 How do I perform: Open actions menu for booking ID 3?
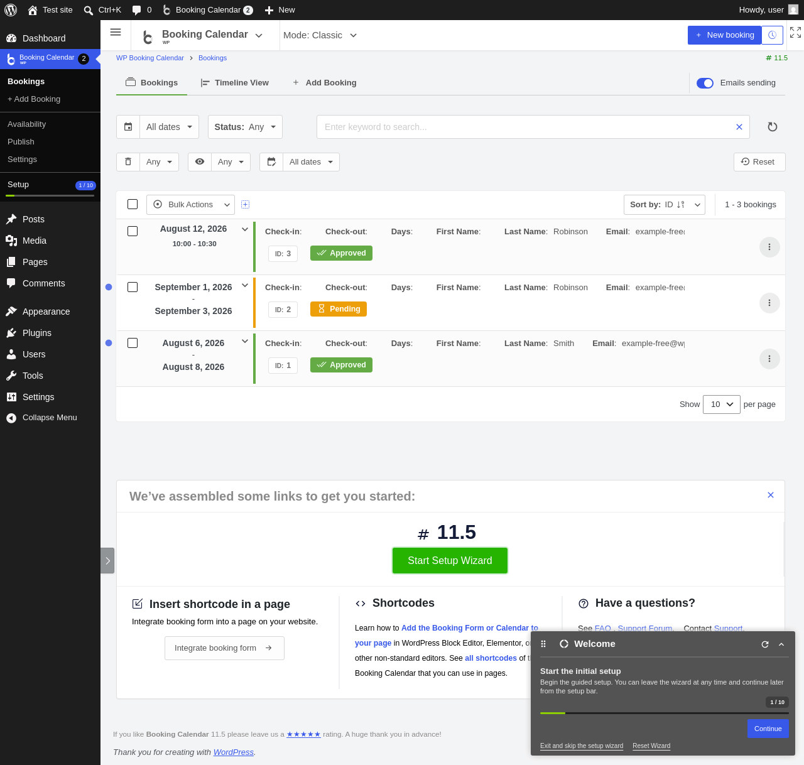point(769,247)
